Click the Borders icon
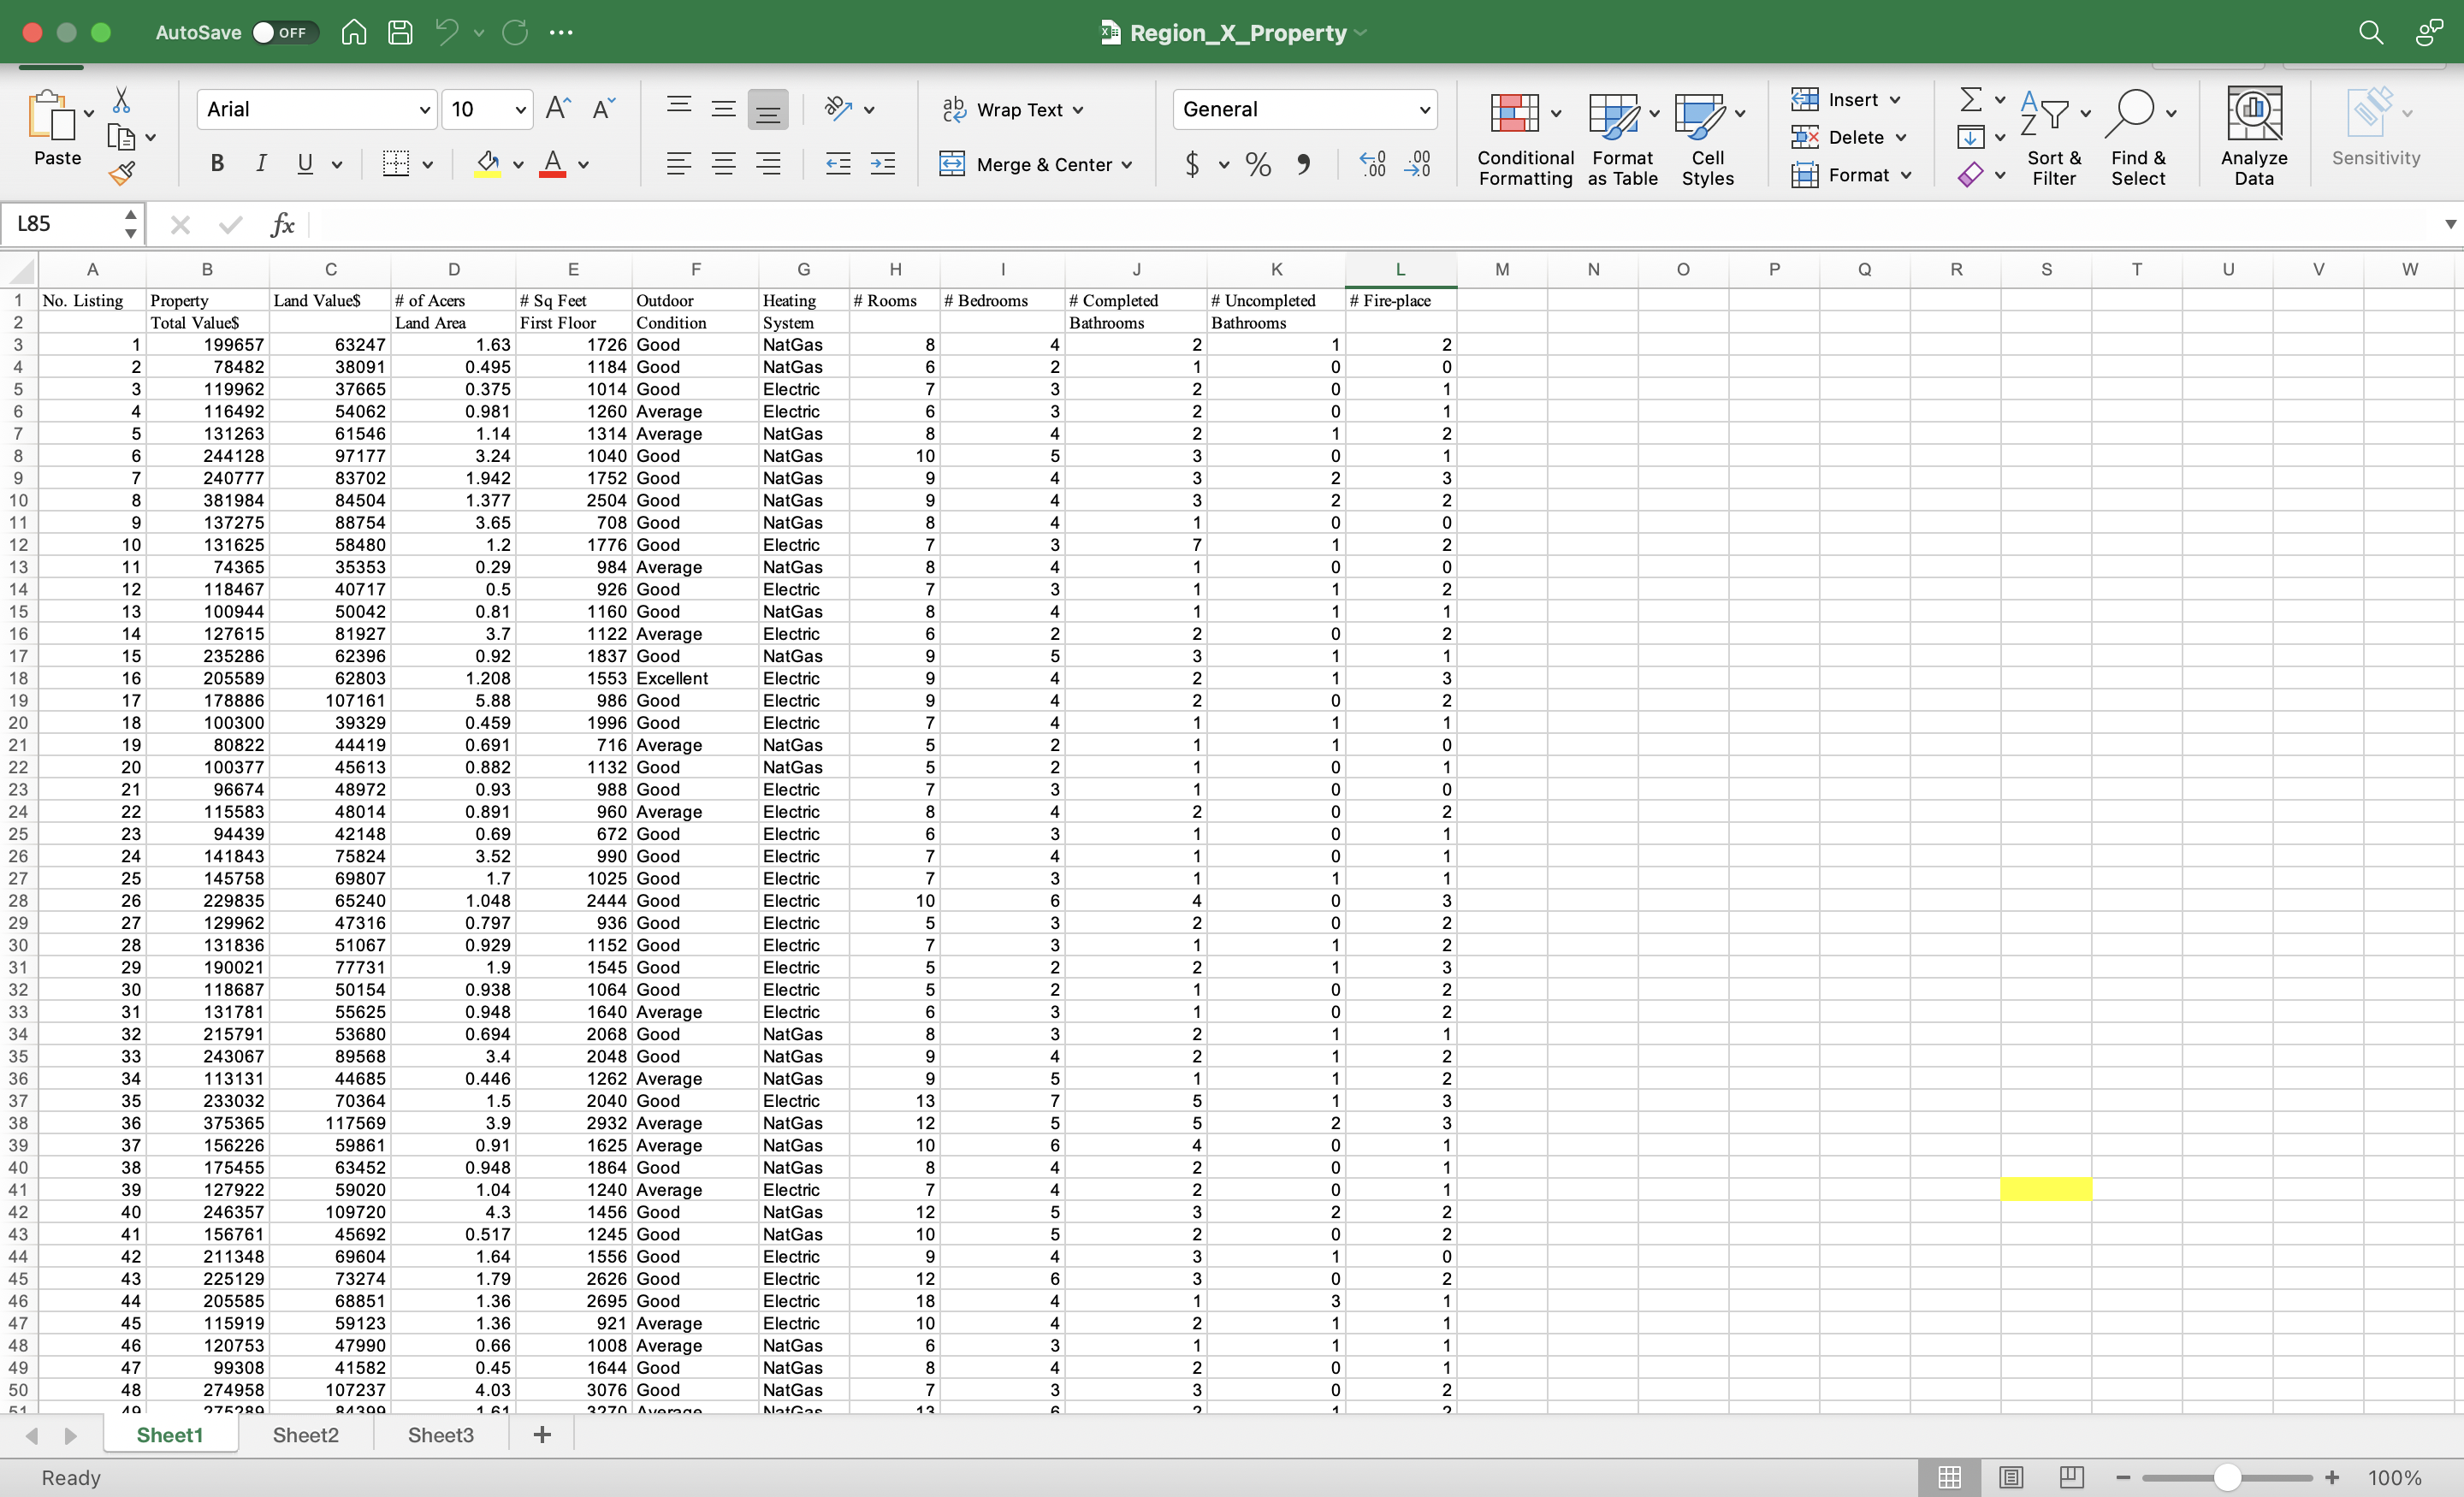 coord(396,164)
